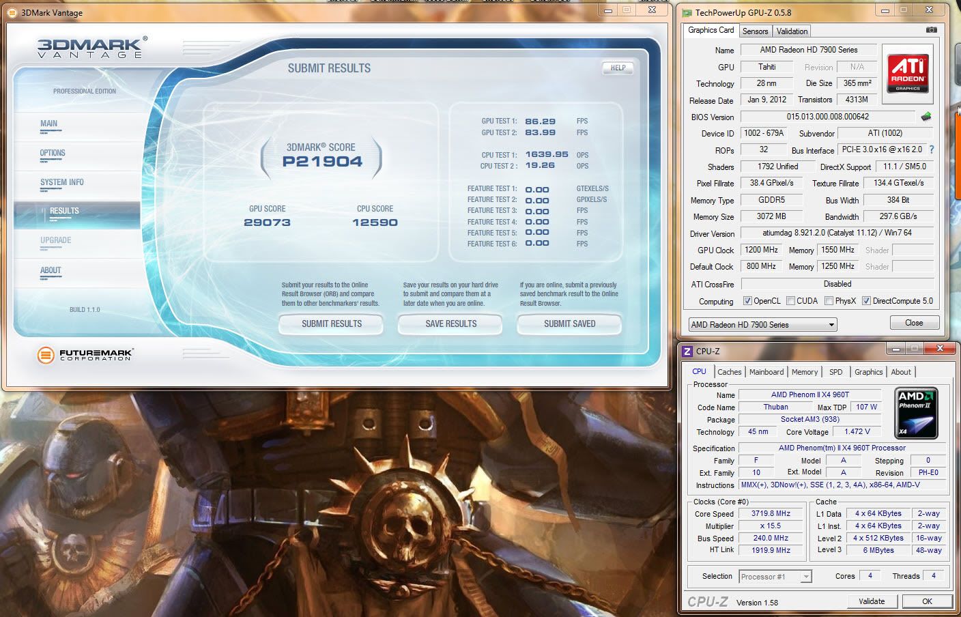Click the Driver Version field in GPU-Z
This screenshot has height=617, width=961.
tap(837, 233)
